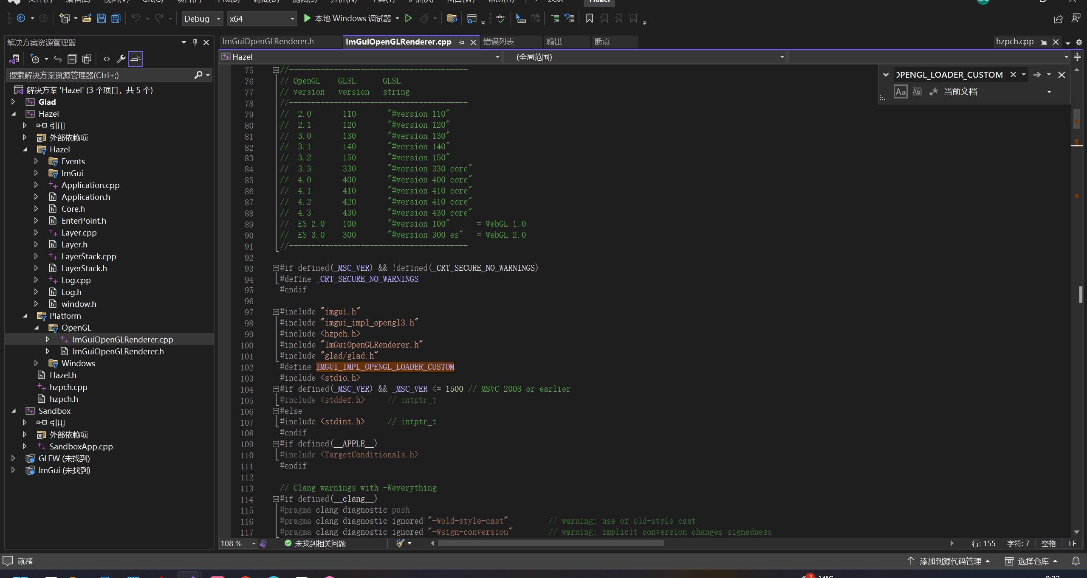Click Collapse All icon in Solution Explorer
Image resolution: width=1087 pixels, height=578 pixels.
point(72,59)
